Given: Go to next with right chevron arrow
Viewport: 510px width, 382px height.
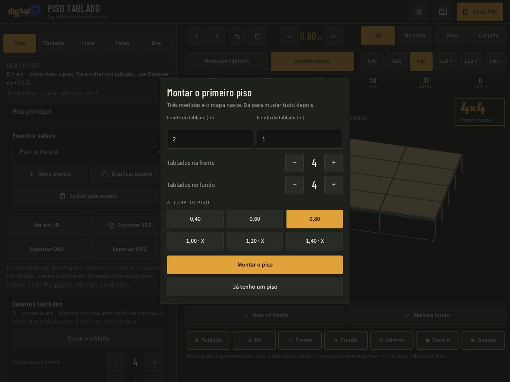Looking at the screenshot, I should (217, 37).
